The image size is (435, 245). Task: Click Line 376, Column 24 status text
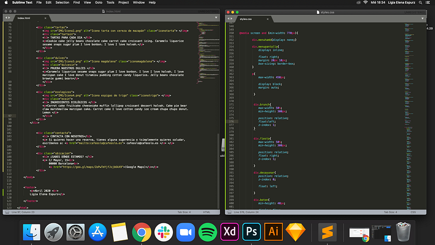click(x=246, y=212)
